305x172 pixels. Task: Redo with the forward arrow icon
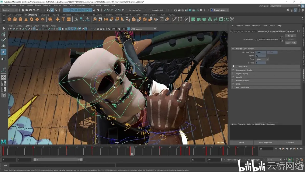coord(38,10)
